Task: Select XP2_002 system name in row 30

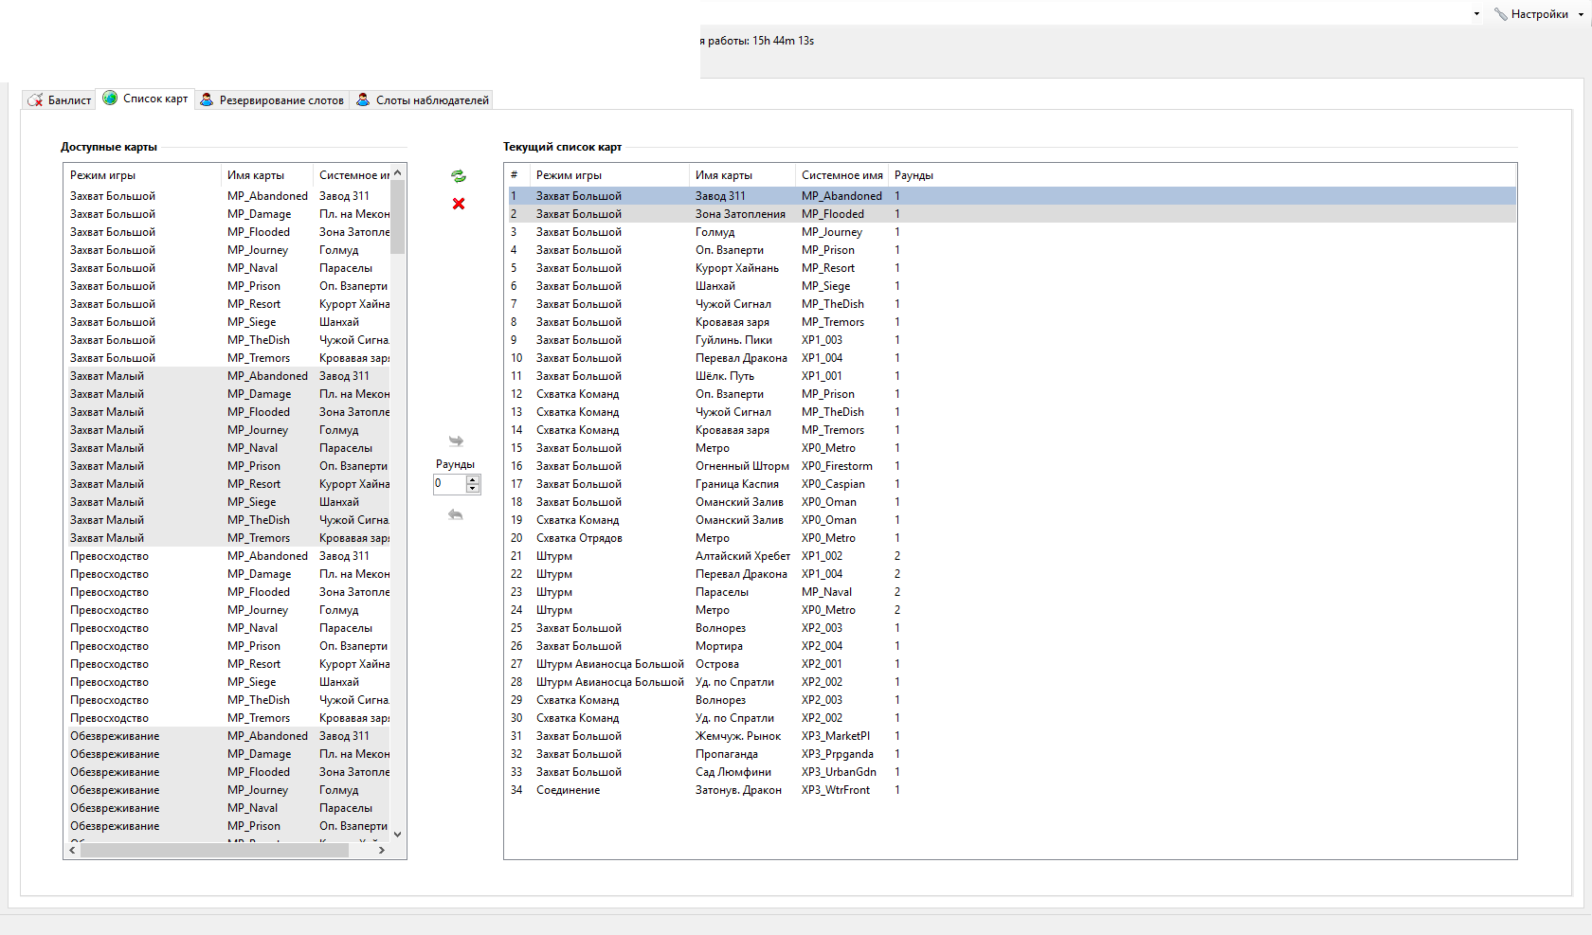Action: [x=822, y=718]
